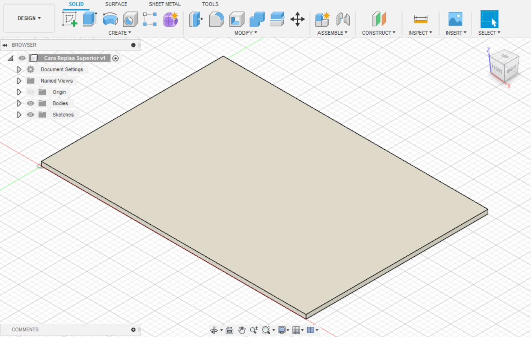Select the New Component tool

click(323, 19)
